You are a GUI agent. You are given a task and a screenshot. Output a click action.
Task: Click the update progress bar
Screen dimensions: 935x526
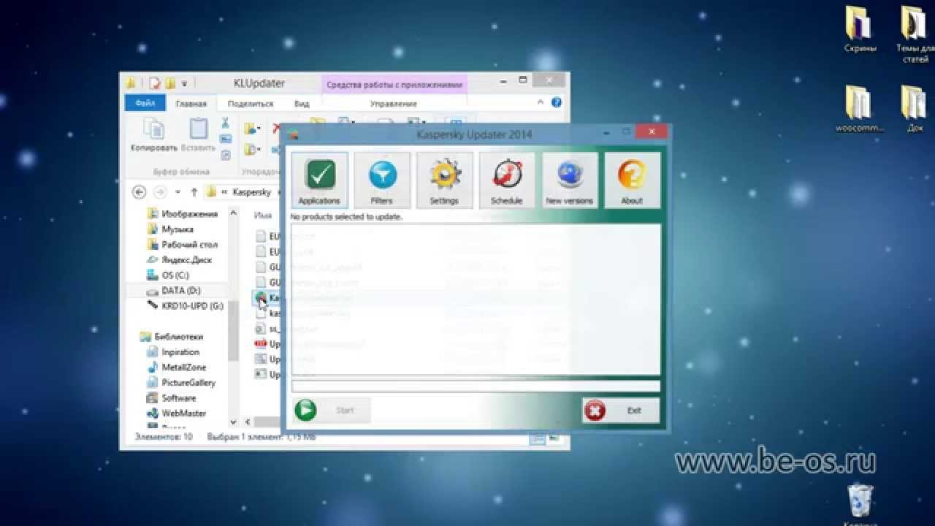(x=476, y=386)
